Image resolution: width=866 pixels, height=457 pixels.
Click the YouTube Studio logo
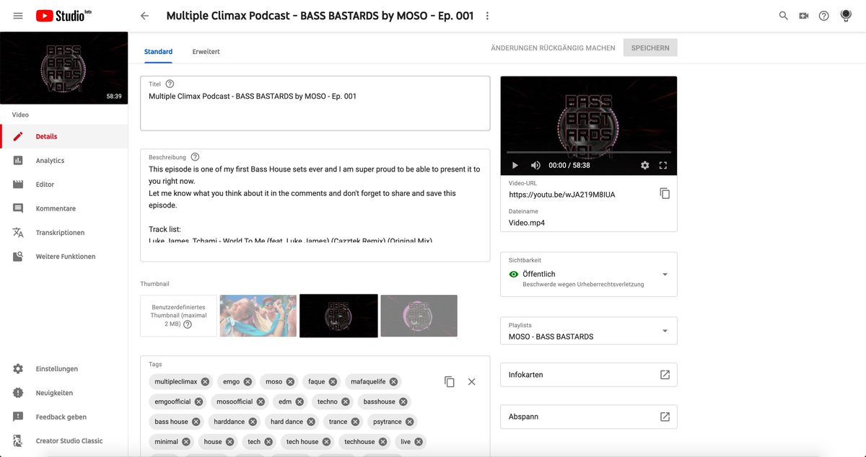tap(64, 16)
